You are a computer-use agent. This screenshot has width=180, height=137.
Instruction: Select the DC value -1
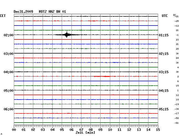[177, 35]
